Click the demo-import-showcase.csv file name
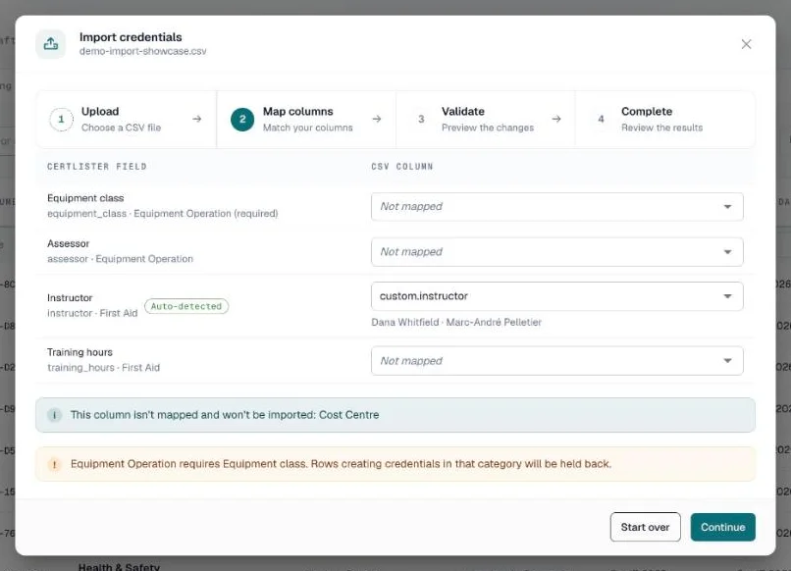The width and height of the screenshot is (791, 571). pos(142,51)
